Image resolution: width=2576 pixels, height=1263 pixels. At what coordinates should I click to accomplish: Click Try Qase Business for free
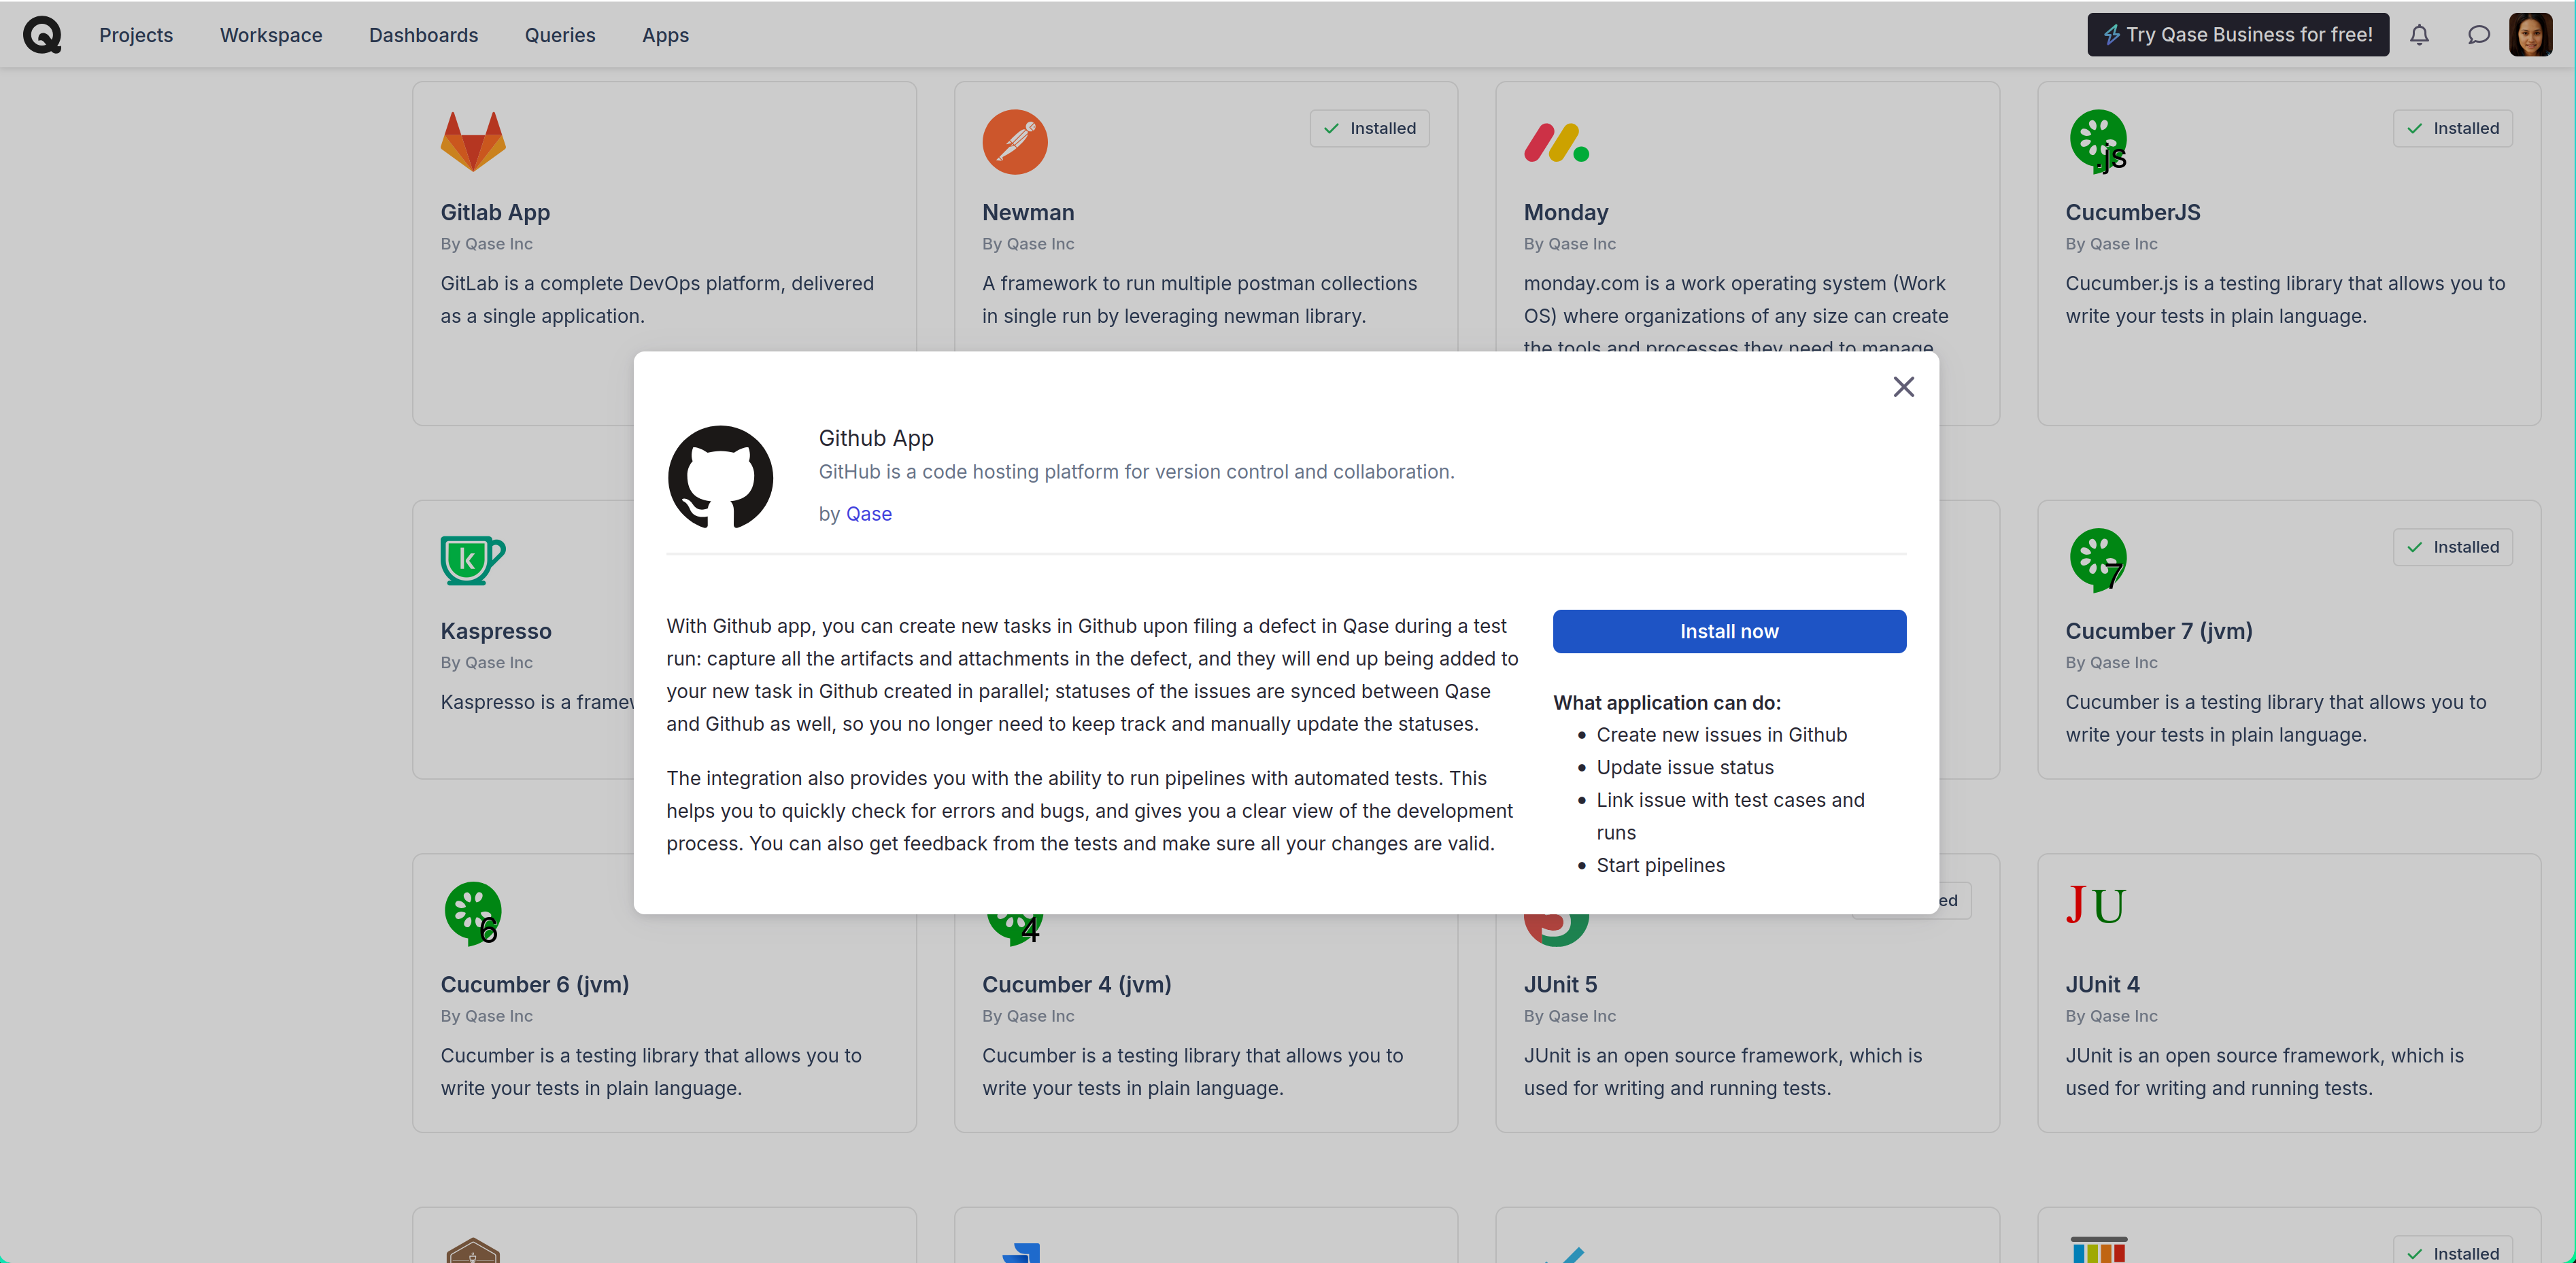[2237, 35]
